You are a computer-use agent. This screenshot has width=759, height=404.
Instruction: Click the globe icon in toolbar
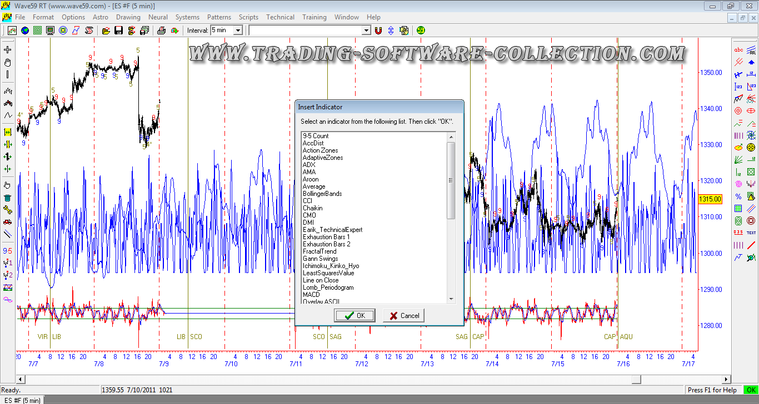tap(25, 31)
